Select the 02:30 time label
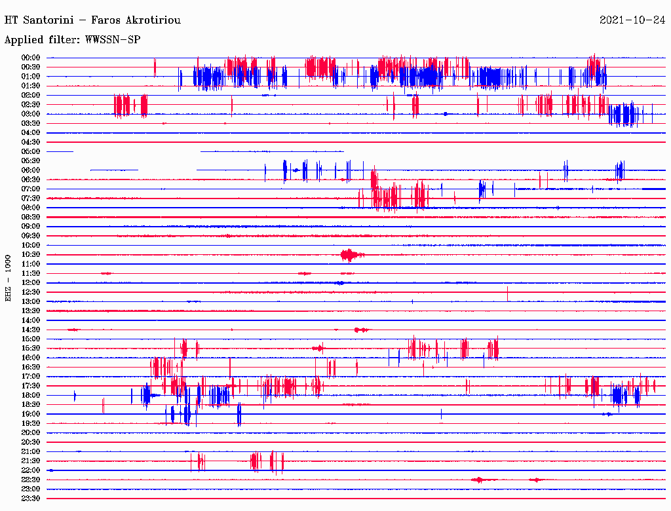 31,105
